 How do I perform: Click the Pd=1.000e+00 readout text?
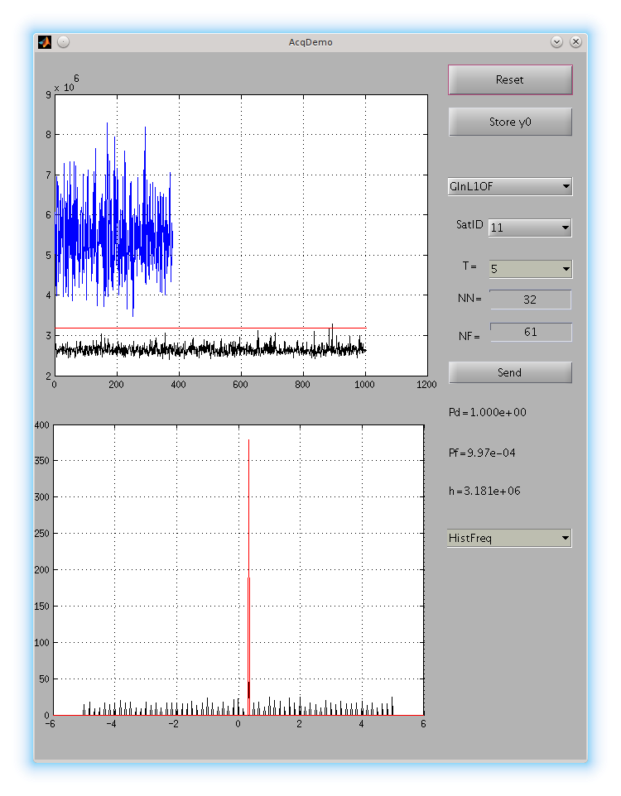coord(487,412)
